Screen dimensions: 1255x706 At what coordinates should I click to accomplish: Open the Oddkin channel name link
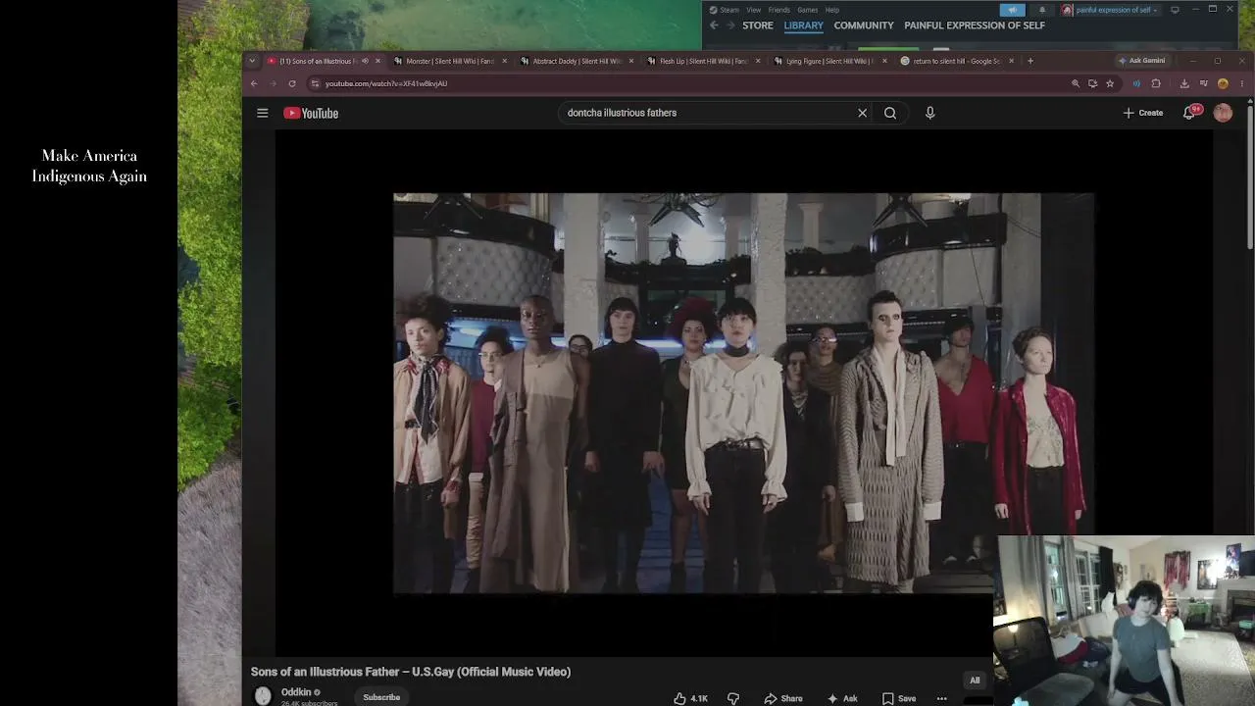[x=296, y=692]
